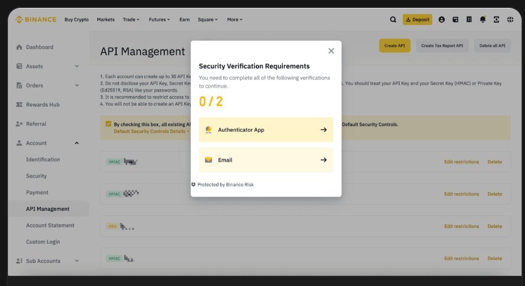The height and width of the screenshot is (286, 525).
Task: Open Account Statement in the sidebar
Action: click(50, 225)
